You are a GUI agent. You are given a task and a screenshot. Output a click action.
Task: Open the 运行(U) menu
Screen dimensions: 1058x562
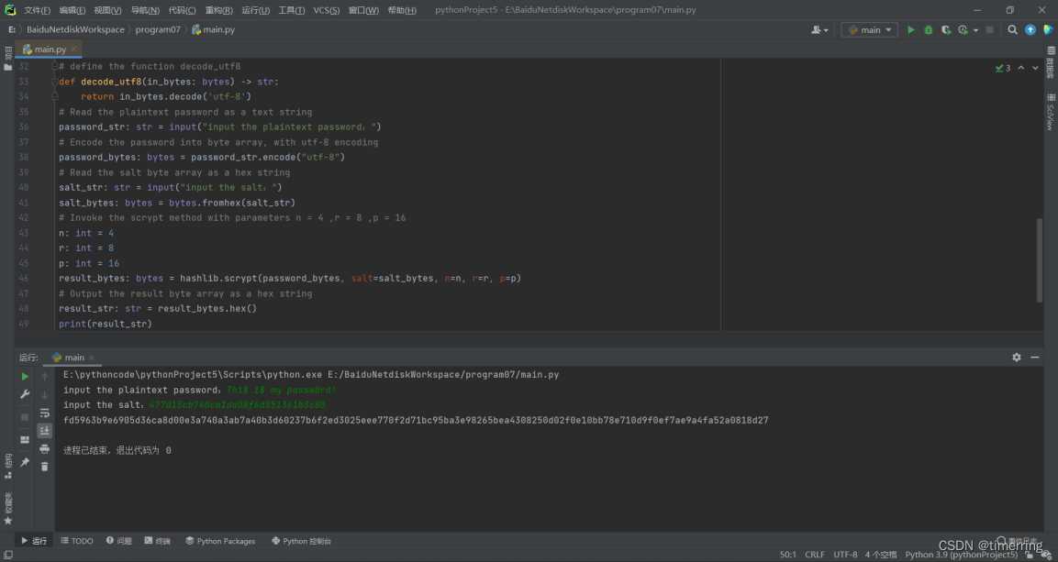[256, 10]
